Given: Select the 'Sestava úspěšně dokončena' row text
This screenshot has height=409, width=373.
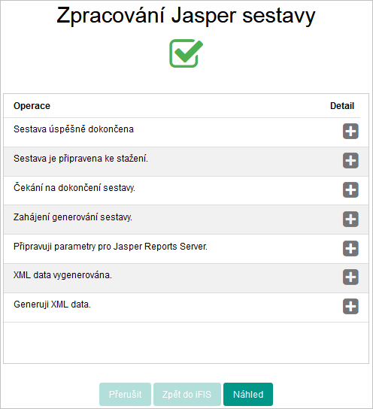Looking at the screenshot, I should (74, 129).
